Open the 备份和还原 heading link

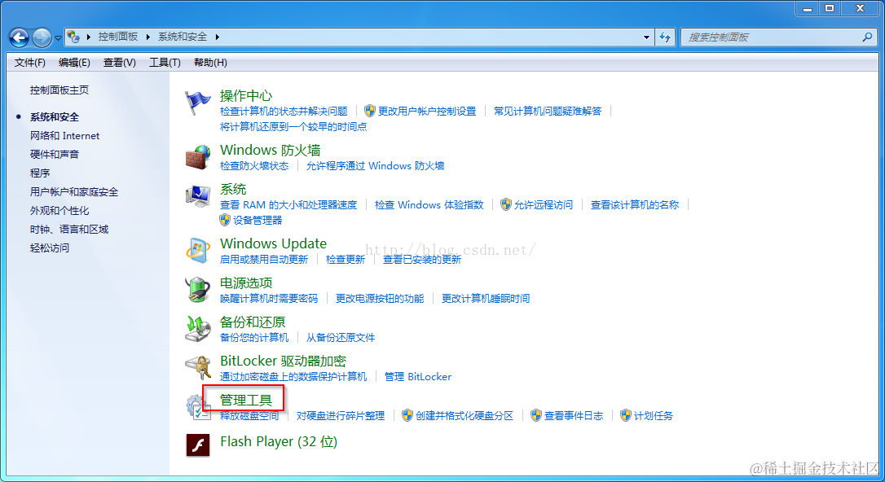(253, 322)
